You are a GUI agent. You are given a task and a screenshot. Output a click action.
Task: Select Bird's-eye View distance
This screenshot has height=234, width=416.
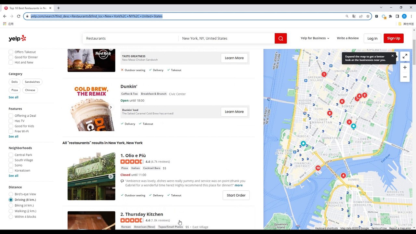(11, 194)
